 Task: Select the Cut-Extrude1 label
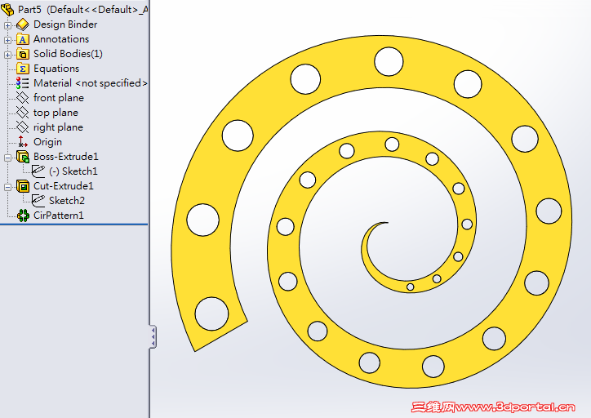[64, 186]
